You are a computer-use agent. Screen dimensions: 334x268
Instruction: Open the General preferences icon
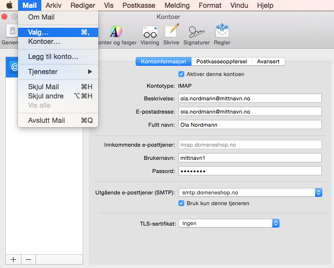[12, 31]
